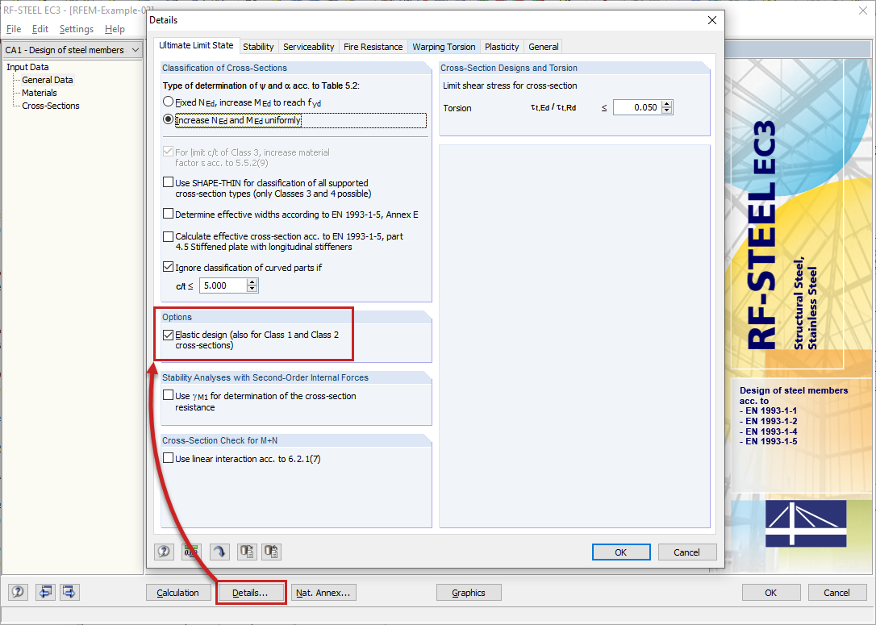
Task: Select Increase NEd and MEd uniformly option
Action: click(x=168, y=119)
